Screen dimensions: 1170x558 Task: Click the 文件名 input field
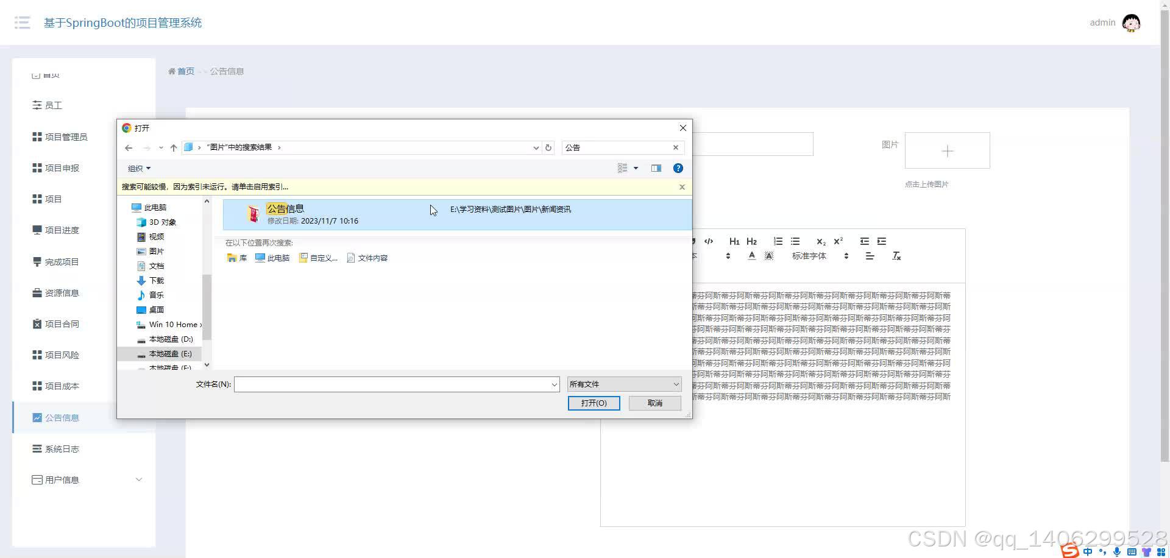392,384
